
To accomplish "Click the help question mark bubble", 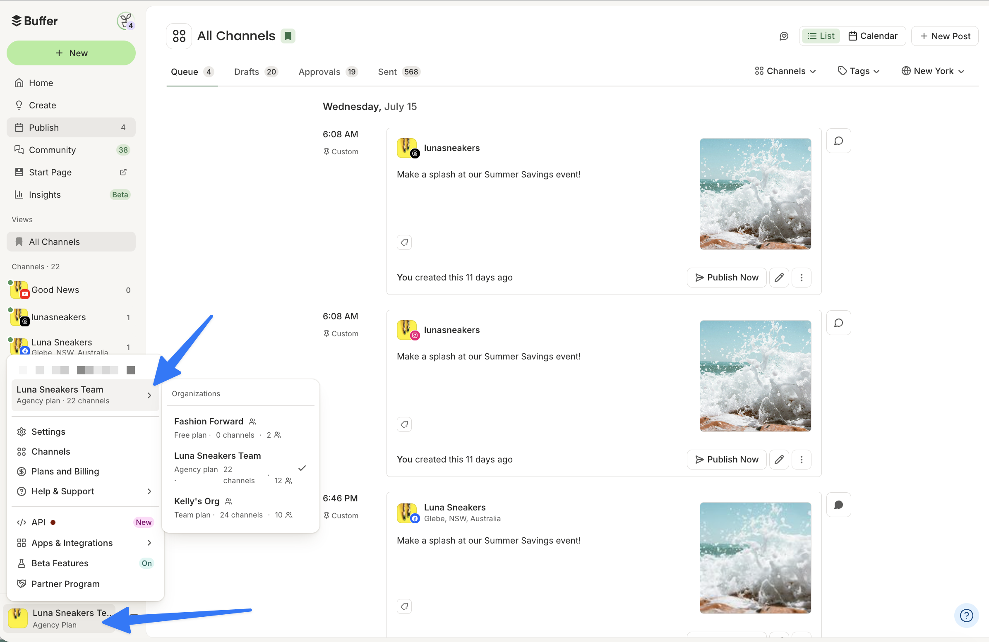I will (x=967, y=615).
